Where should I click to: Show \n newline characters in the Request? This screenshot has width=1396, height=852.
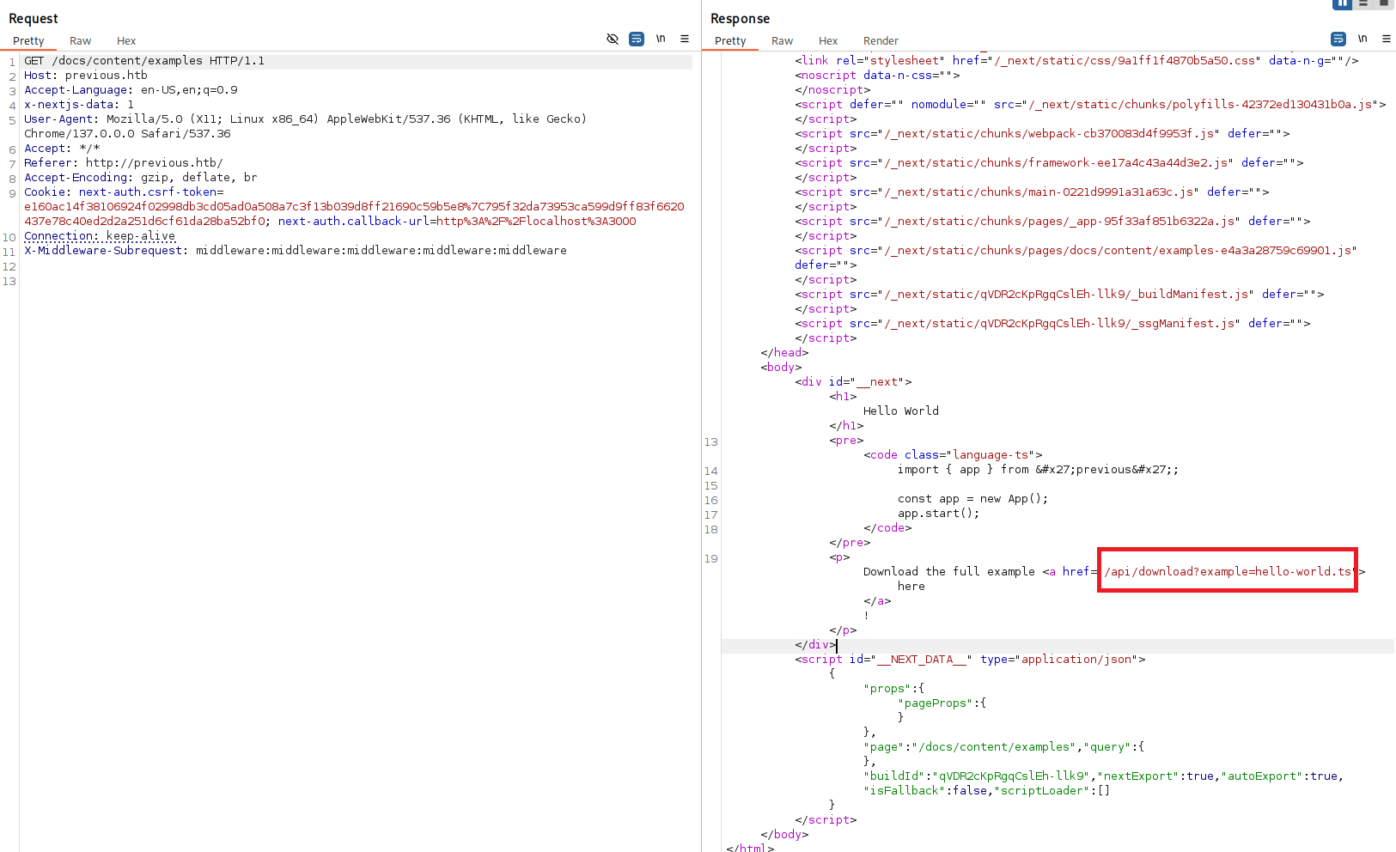(660, 39)
